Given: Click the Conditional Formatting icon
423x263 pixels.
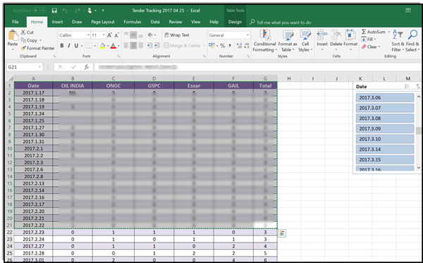Looking at the screenshot, I should pyautogui.click(x=265, y=35).
